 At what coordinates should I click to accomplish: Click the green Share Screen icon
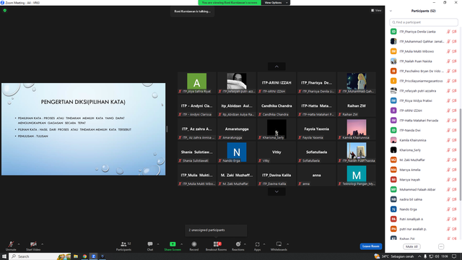pyautogui.click(x=173, y=244)
